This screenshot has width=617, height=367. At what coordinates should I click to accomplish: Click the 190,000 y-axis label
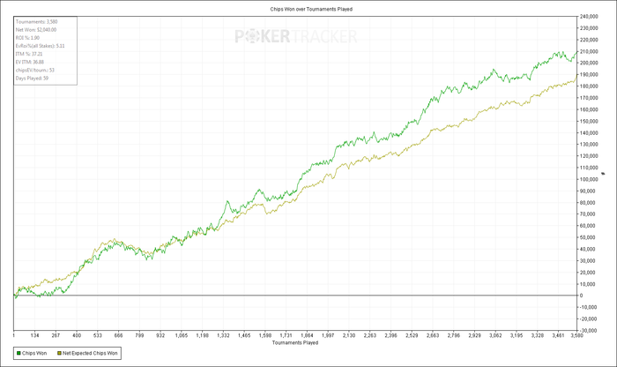click(x=589, y=74)
